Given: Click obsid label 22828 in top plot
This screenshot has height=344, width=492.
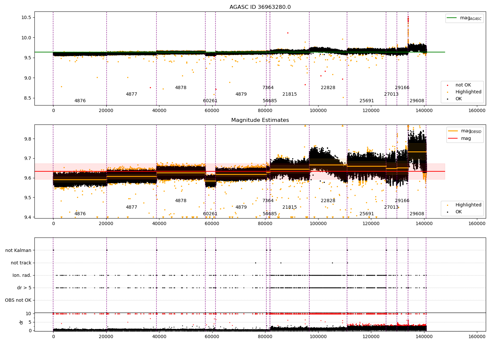Looking at the screenshot, I should [328, 88].
